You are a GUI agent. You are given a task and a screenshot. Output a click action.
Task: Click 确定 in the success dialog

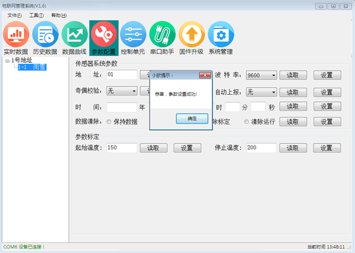coord(192,119)
